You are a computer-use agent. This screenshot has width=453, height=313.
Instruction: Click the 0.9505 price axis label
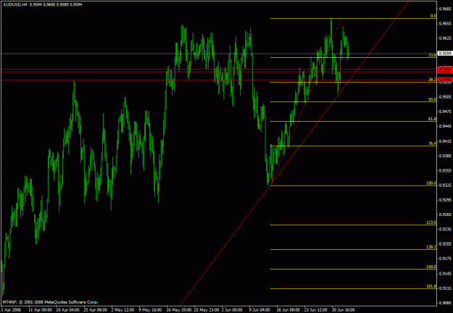point(445,97)
